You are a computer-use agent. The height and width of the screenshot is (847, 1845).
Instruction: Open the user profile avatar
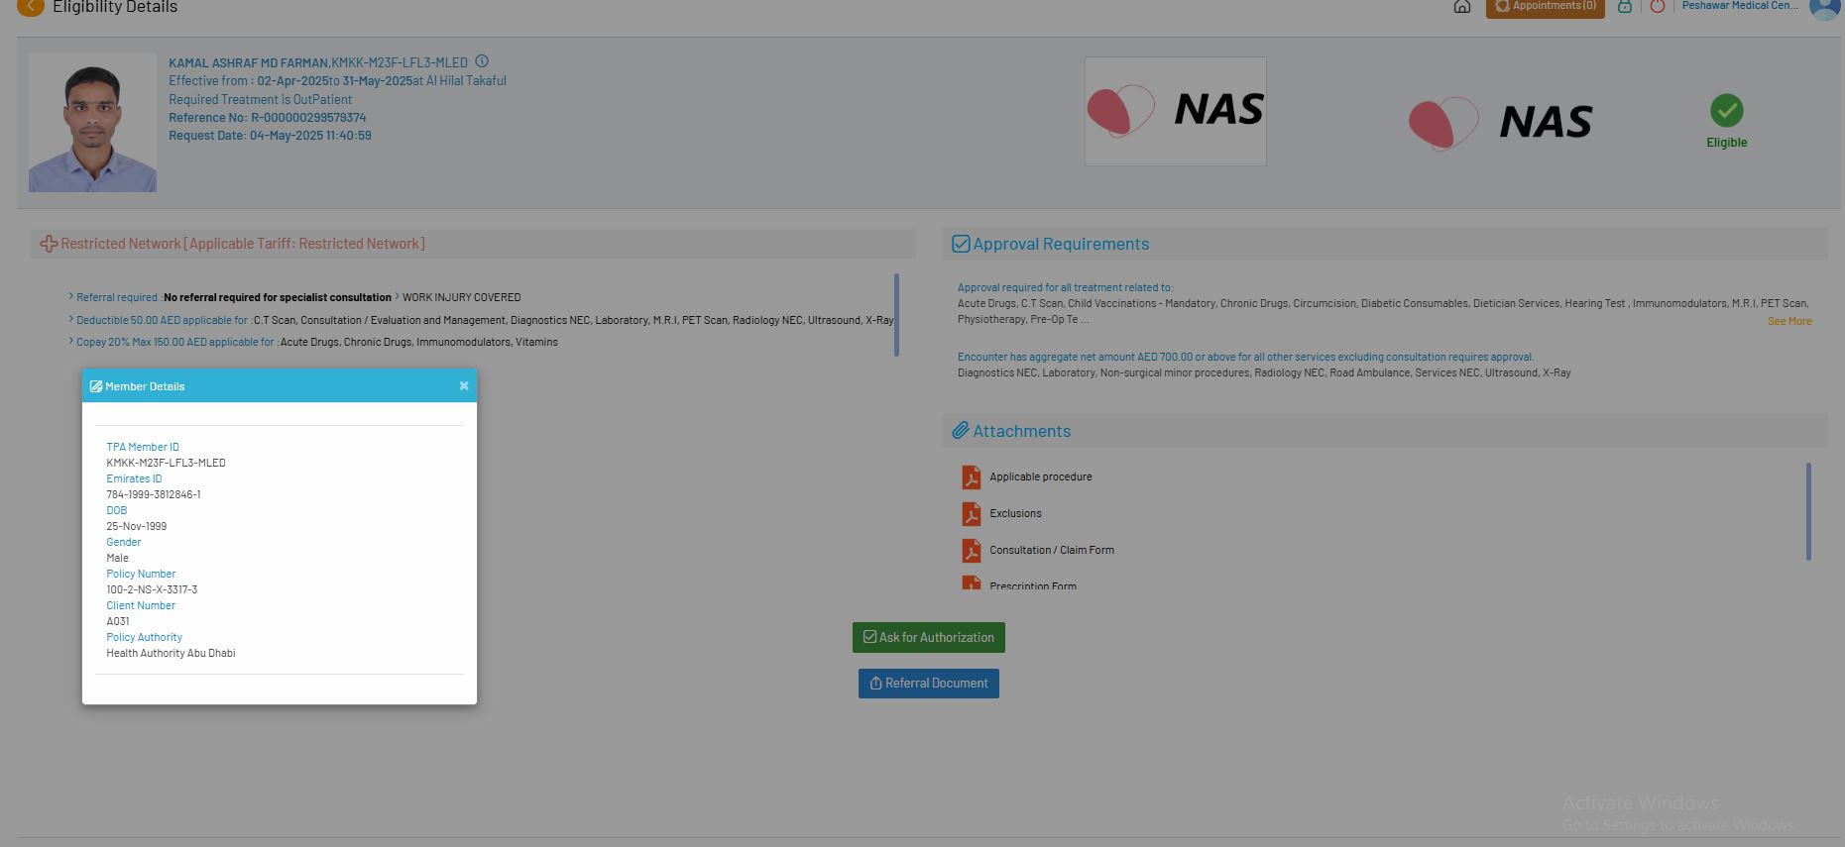coord(1825,8)
